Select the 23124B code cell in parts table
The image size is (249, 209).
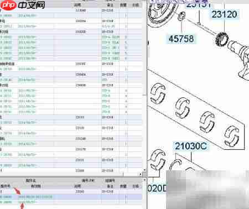pyautogui.click(x=81, y=139)
